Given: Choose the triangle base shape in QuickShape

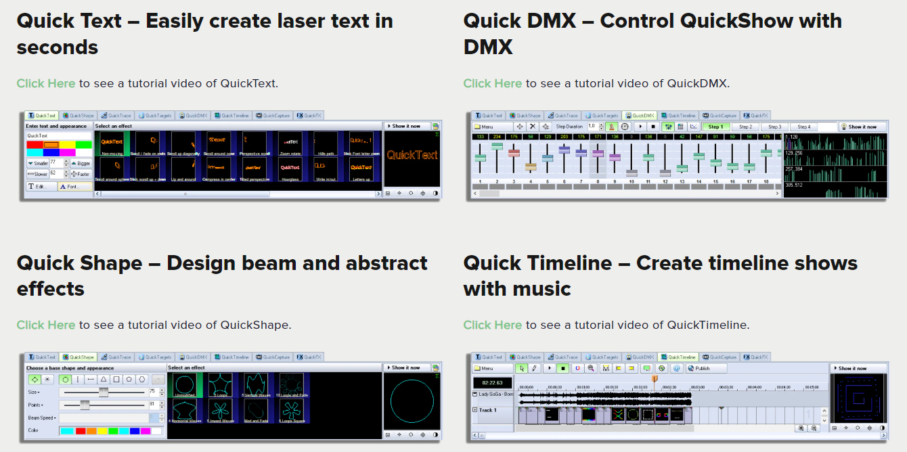Looking at the screenshot, I should tap(104, 380).
